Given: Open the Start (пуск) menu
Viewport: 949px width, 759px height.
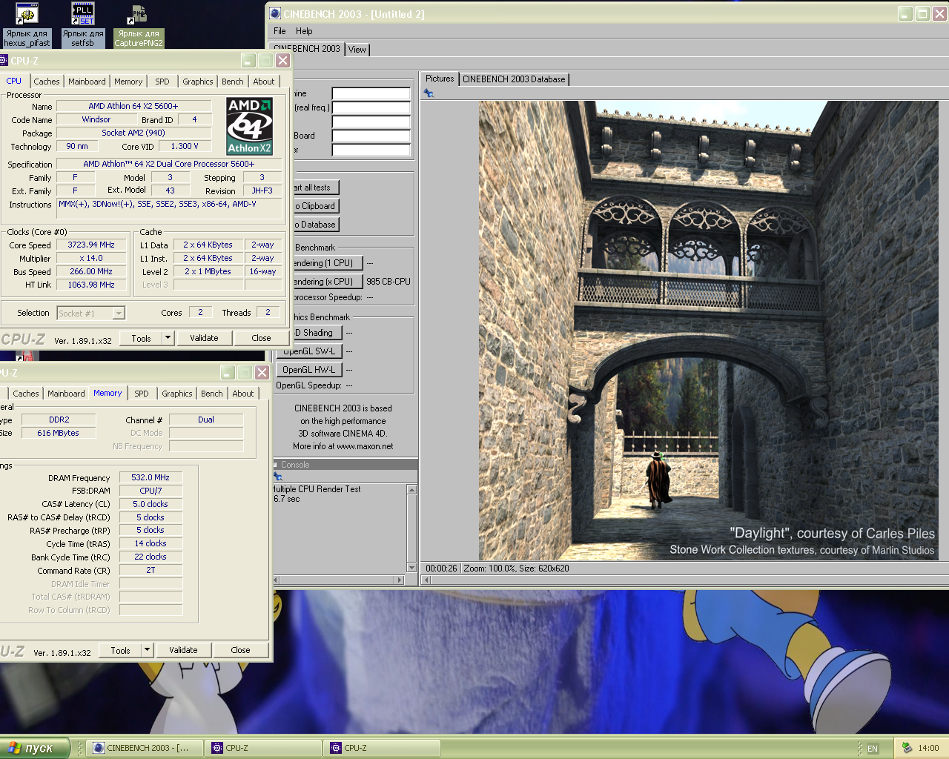Looking at the screenshot, I should tap(34, 748).
